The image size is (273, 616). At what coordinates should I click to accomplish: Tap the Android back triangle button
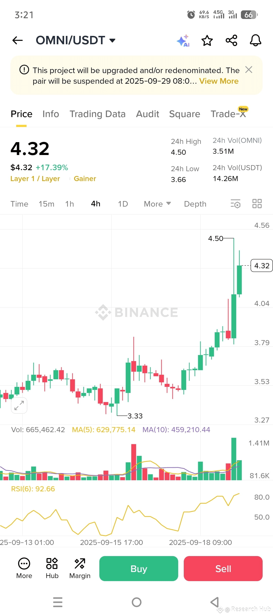(215, 602)
